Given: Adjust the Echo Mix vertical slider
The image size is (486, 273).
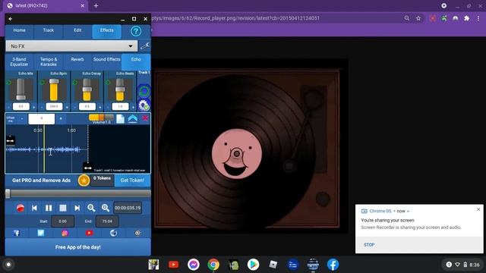Looking at the screenshot, I should point(21,89).
